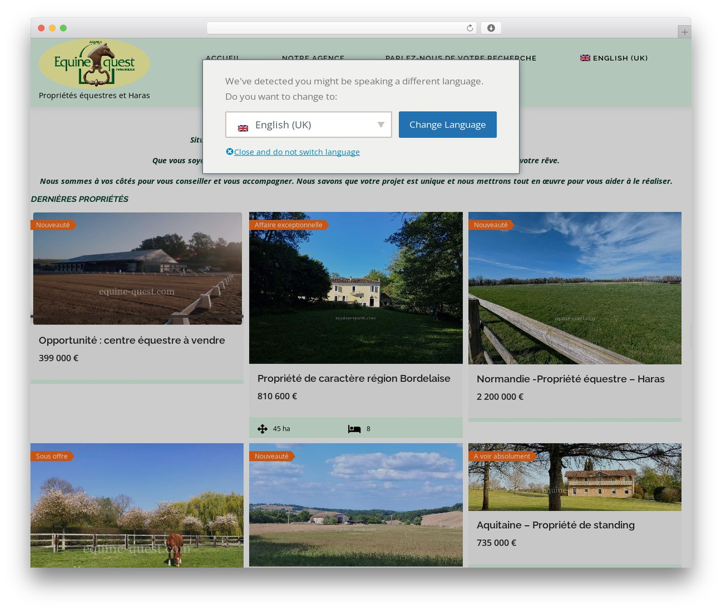Click the 810 600 € price

(278, 396)
